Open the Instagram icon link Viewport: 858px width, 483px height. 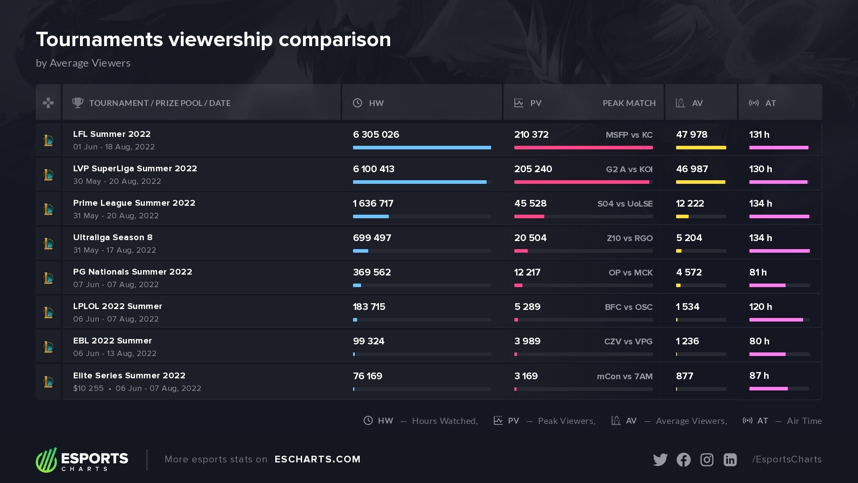pos(707,460)
